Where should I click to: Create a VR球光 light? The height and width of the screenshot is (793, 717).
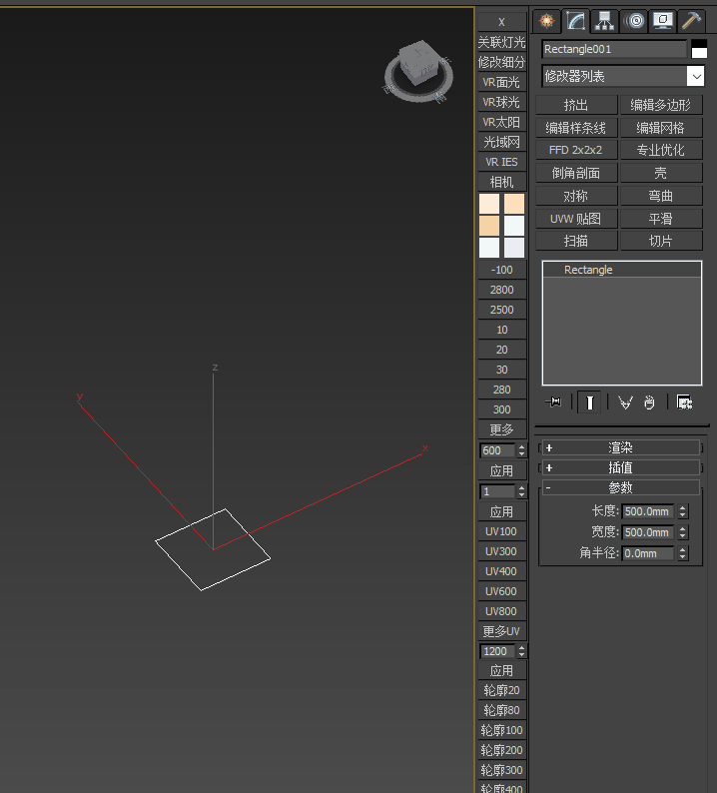tap(502, 102)
